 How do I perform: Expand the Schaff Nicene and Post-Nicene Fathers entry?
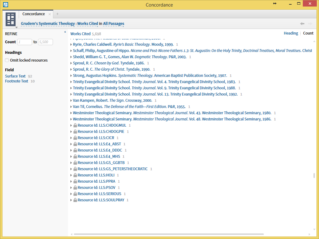[71, 51]
